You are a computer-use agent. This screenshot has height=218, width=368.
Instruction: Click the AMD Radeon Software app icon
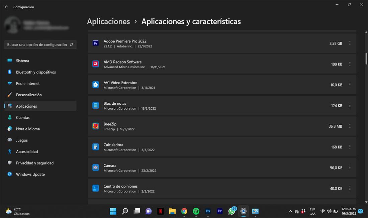[x=96, y=64]
